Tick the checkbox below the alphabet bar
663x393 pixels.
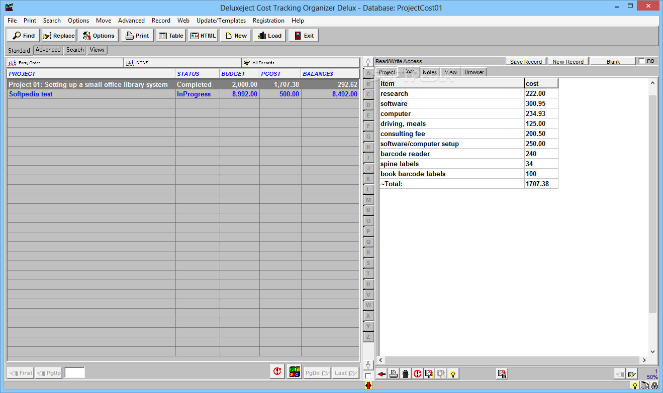tap(368, 375)
